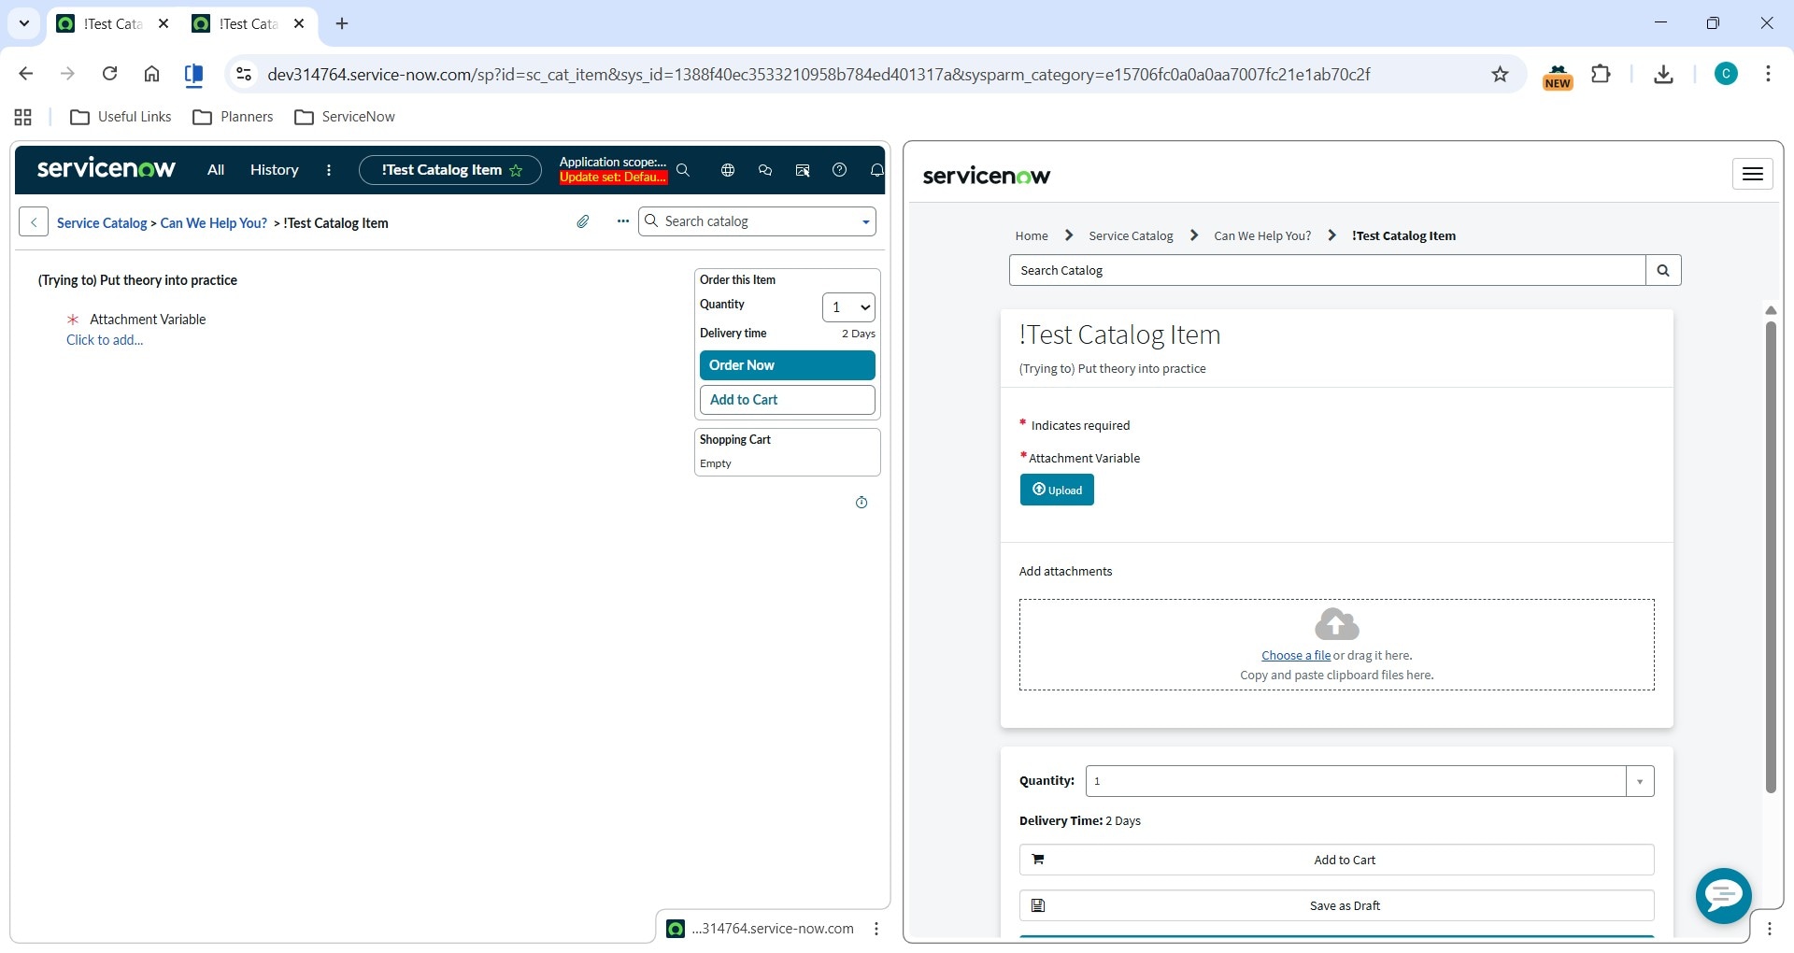This screenshot has width=1794, height=953.
Task: Open a new browser tab
Action: tap(342, 23)
